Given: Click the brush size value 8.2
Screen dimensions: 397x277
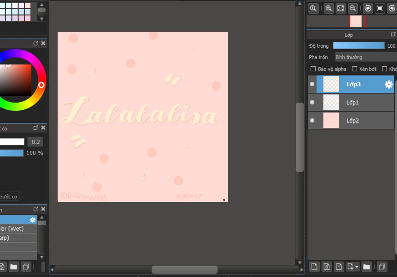Looking at the screenshot, I should tap(35, 142).
